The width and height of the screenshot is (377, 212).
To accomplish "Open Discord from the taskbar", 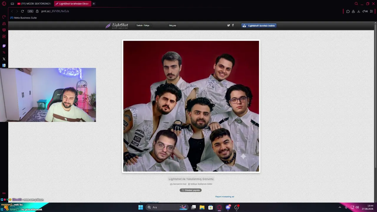I will pyautogui.click(x=228, y=207).
